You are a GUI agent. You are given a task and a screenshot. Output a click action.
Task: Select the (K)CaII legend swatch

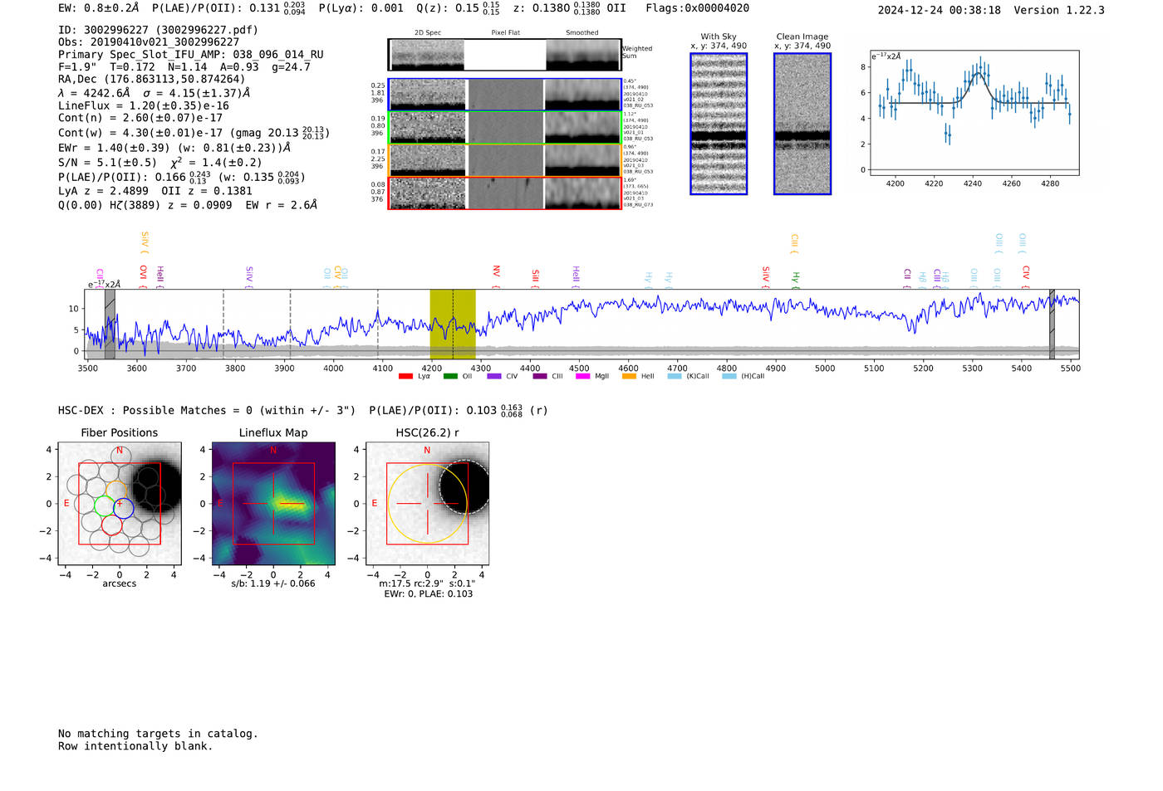(x=675, y=377)
